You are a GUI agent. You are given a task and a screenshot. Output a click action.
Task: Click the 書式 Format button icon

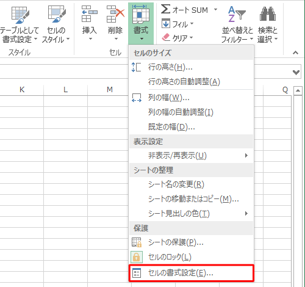point(141,14)
